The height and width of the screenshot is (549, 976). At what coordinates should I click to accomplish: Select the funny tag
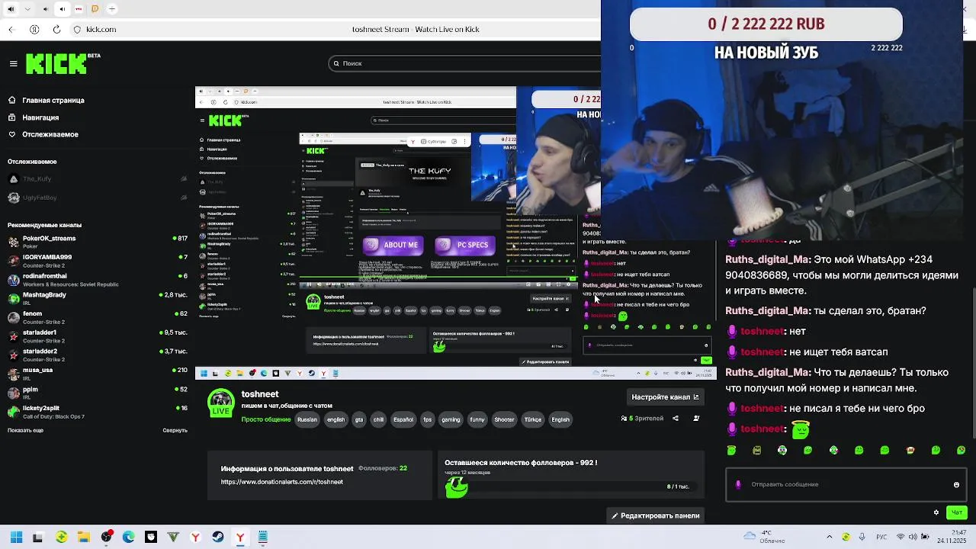coord(477,419)
